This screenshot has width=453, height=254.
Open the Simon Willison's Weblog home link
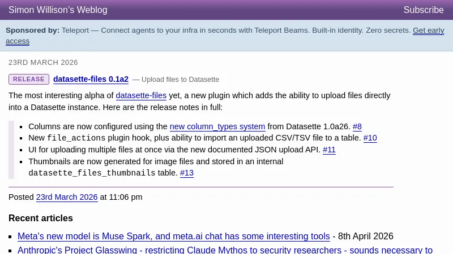coord(58,10)
